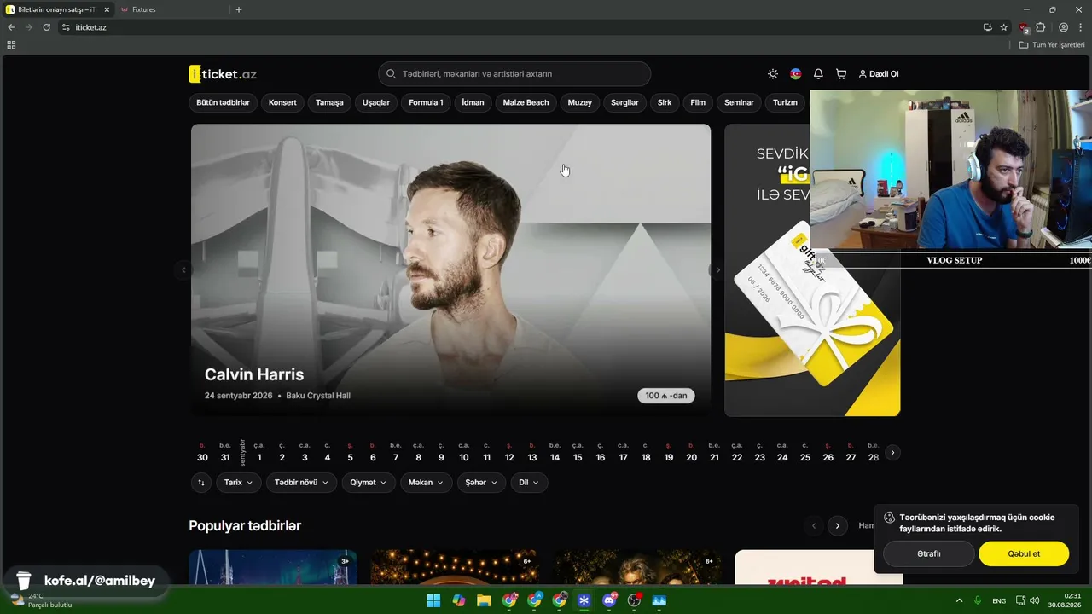Install app icon in address bar
Viewport: 1092px width, 614px height.
(x=988, y=27)
